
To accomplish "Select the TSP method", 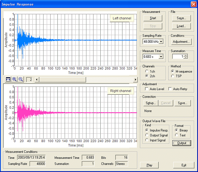I will coord(177,76).
